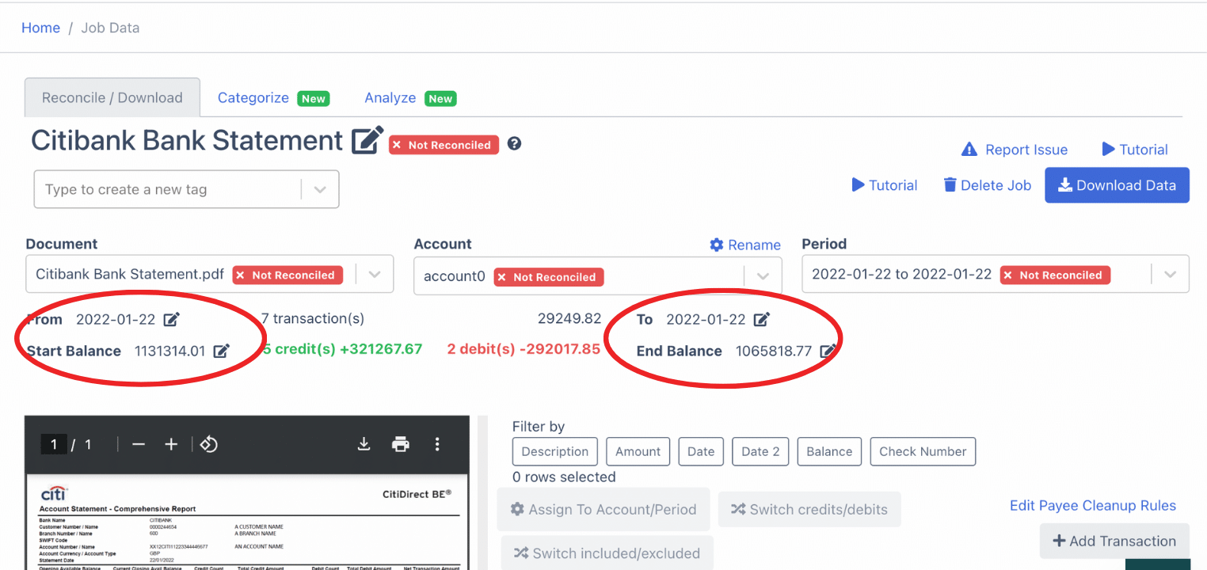1207x570 pixels.
Task: Open the Analyze tab
Action: click(390, 97)
